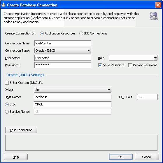Open the Connection Type dropdown
Image resolution: width=163 pixels, height=163 pixels.
(63, 51)
